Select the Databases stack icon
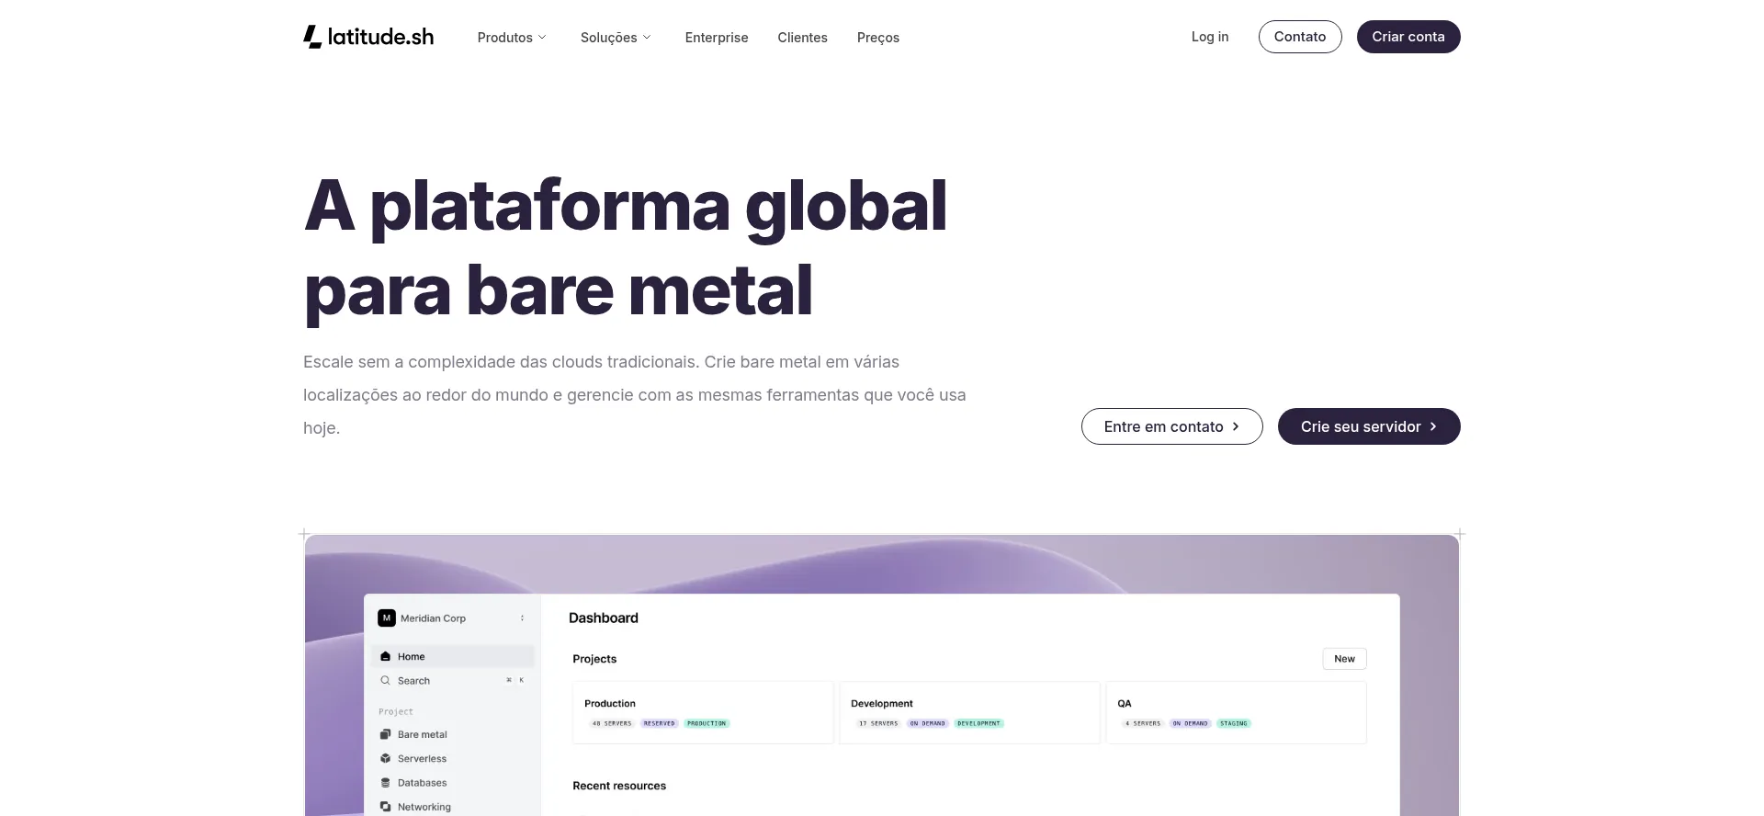 tap(386, 783)
